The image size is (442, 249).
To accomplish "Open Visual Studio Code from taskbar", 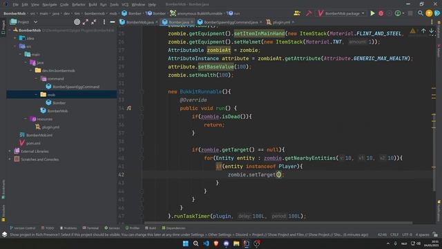I will [x=206, y=243].
